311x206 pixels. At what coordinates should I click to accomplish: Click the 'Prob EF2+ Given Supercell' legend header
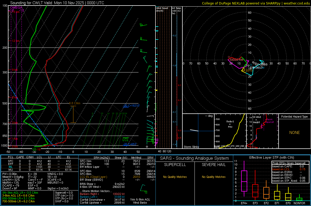point(289,163)
